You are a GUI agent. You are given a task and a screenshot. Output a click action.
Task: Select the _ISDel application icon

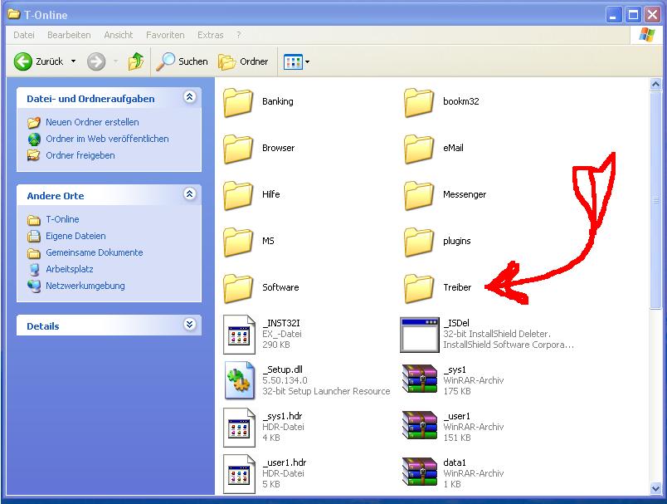pyautogui.click(x=420, y=335)
